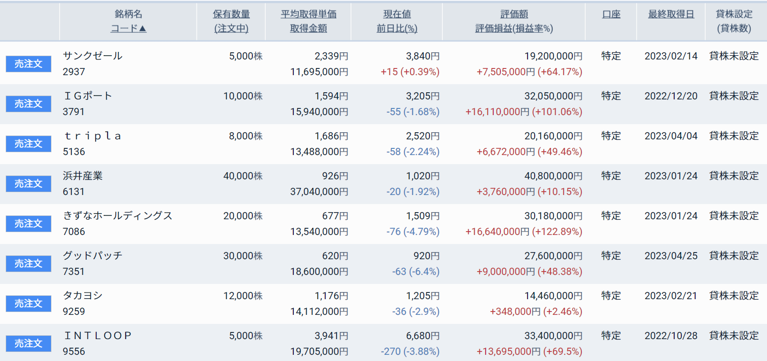Sort by 平均取得単価 header
Screen dimensions: 767x361
coord(309,14)
